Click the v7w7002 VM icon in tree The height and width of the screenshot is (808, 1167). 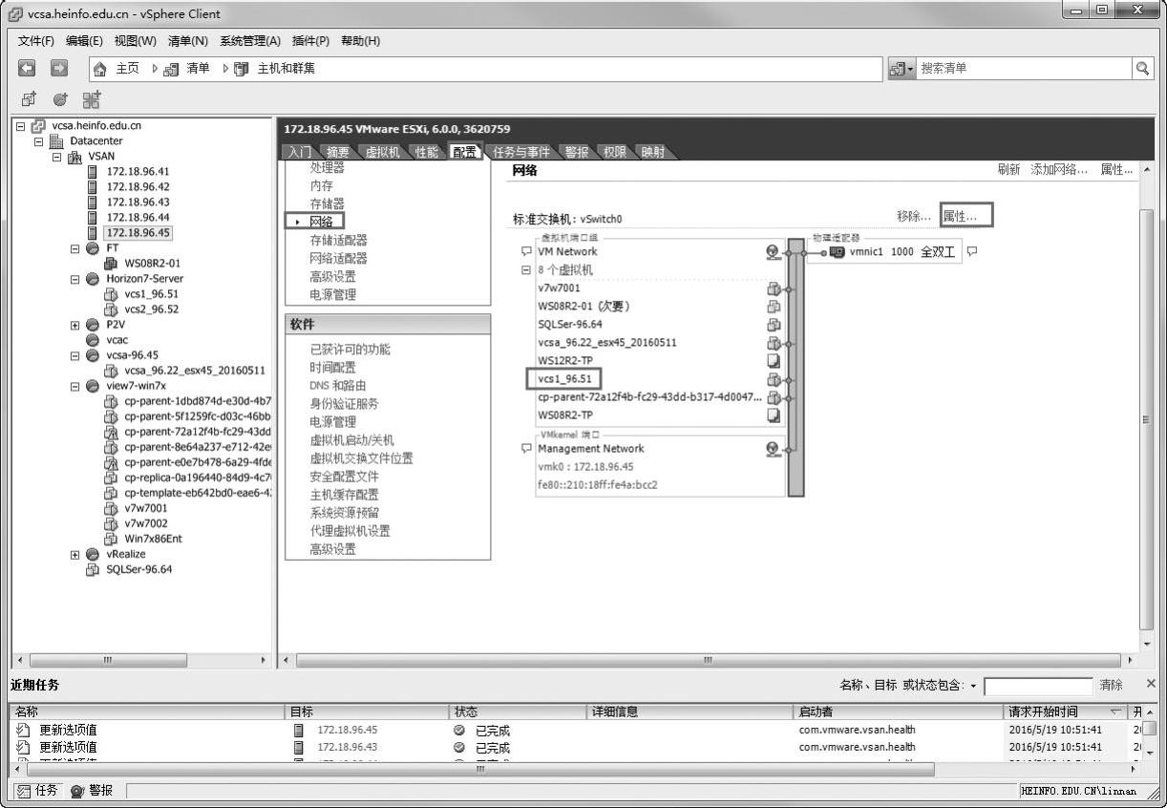point(111,523)
